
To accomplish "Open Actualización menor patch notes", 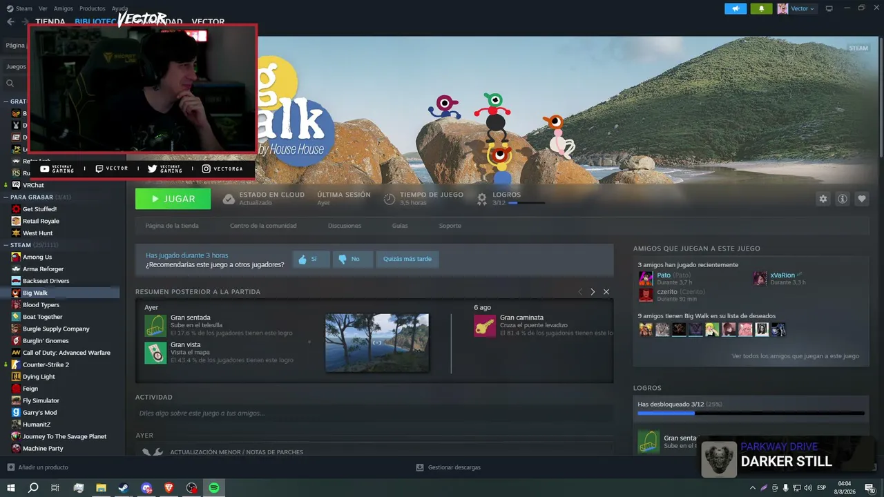I will pos(236,452).
